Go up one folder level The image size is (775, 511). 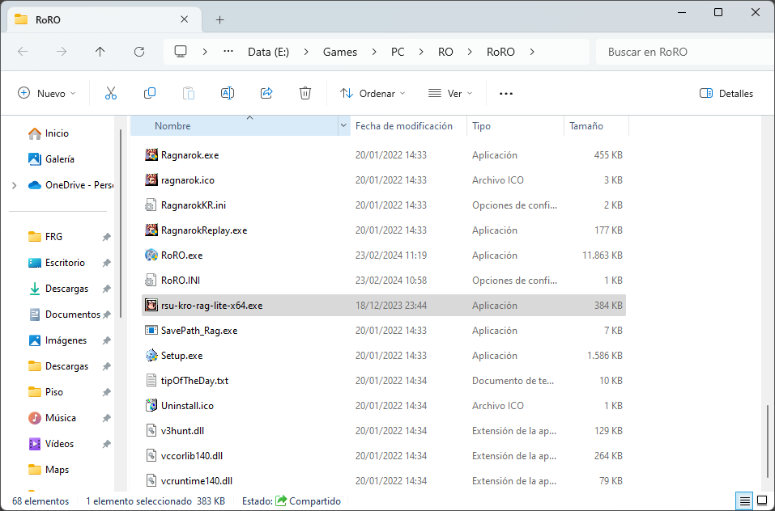pyautogui.click(x=100, y=52)
